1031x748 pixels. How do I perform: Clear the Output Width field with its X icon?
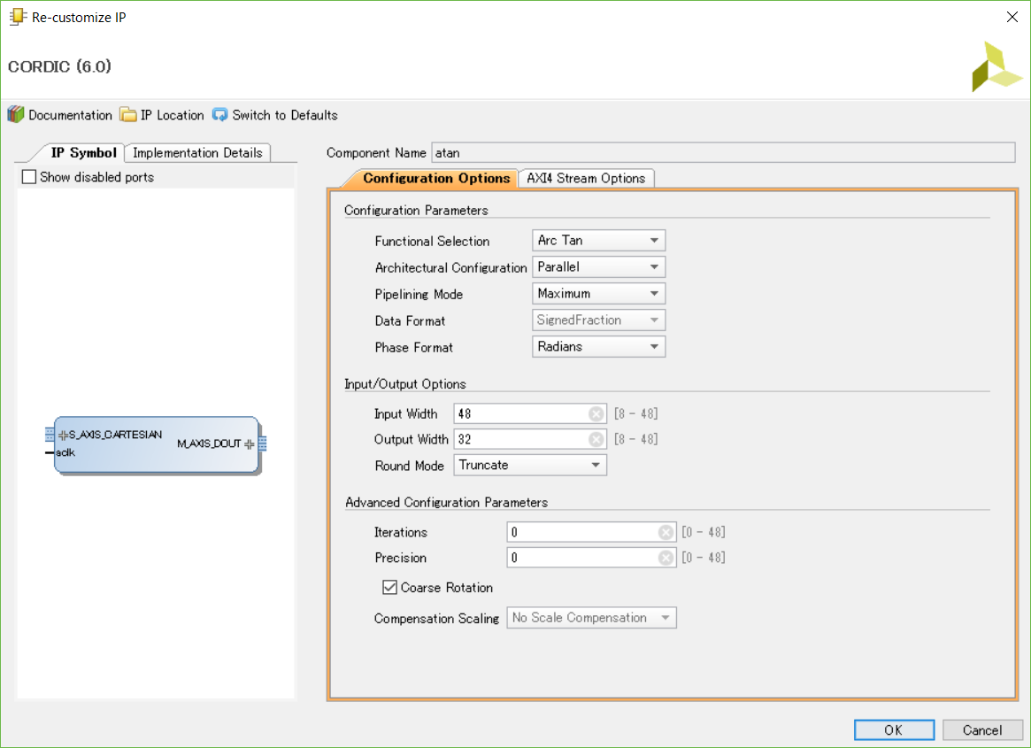pyautogui.click(x=596, y=439)
